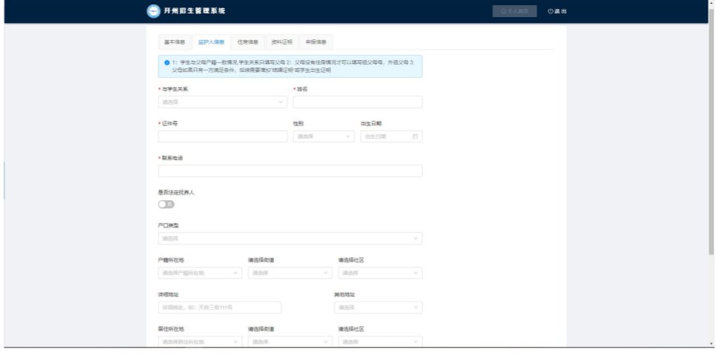Focus the 证件号 input field
This screenshot has height=355, width=716.
222,136
